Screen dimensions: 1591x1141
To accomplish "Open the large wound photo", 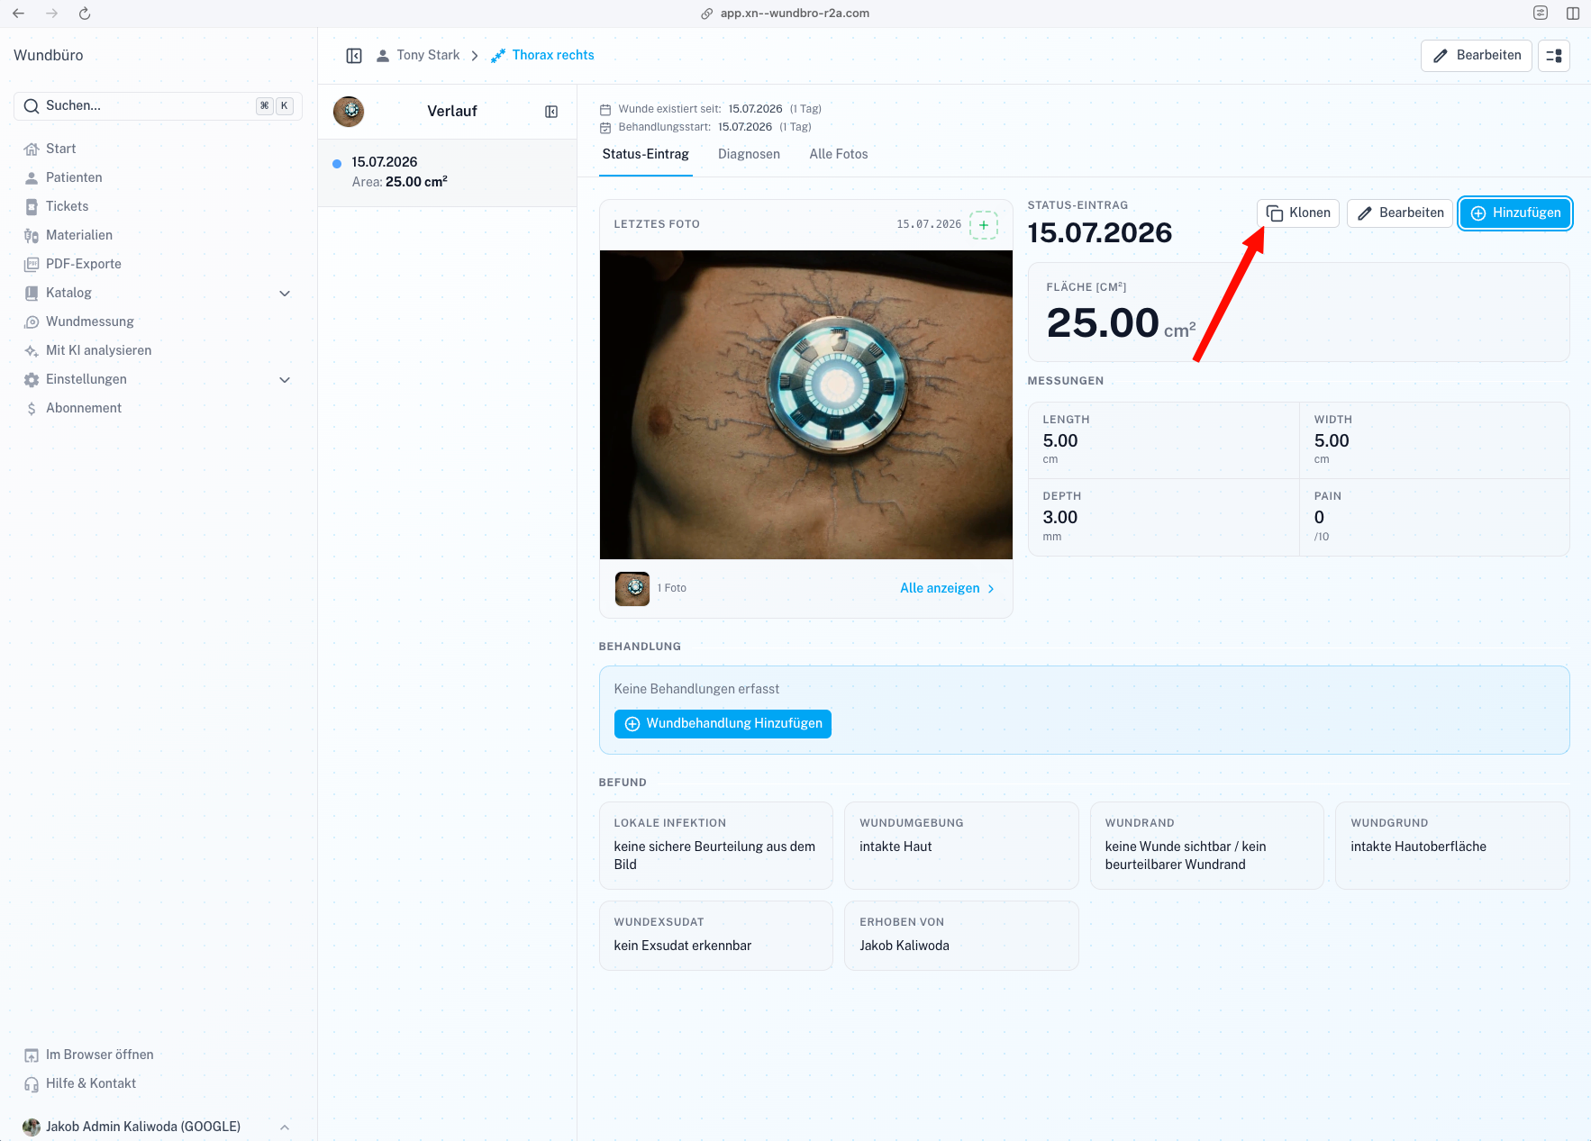I will point(805,404).
